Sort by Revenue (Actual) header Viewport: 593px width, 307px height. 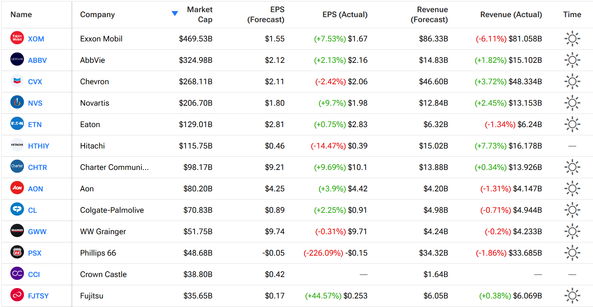511,15
